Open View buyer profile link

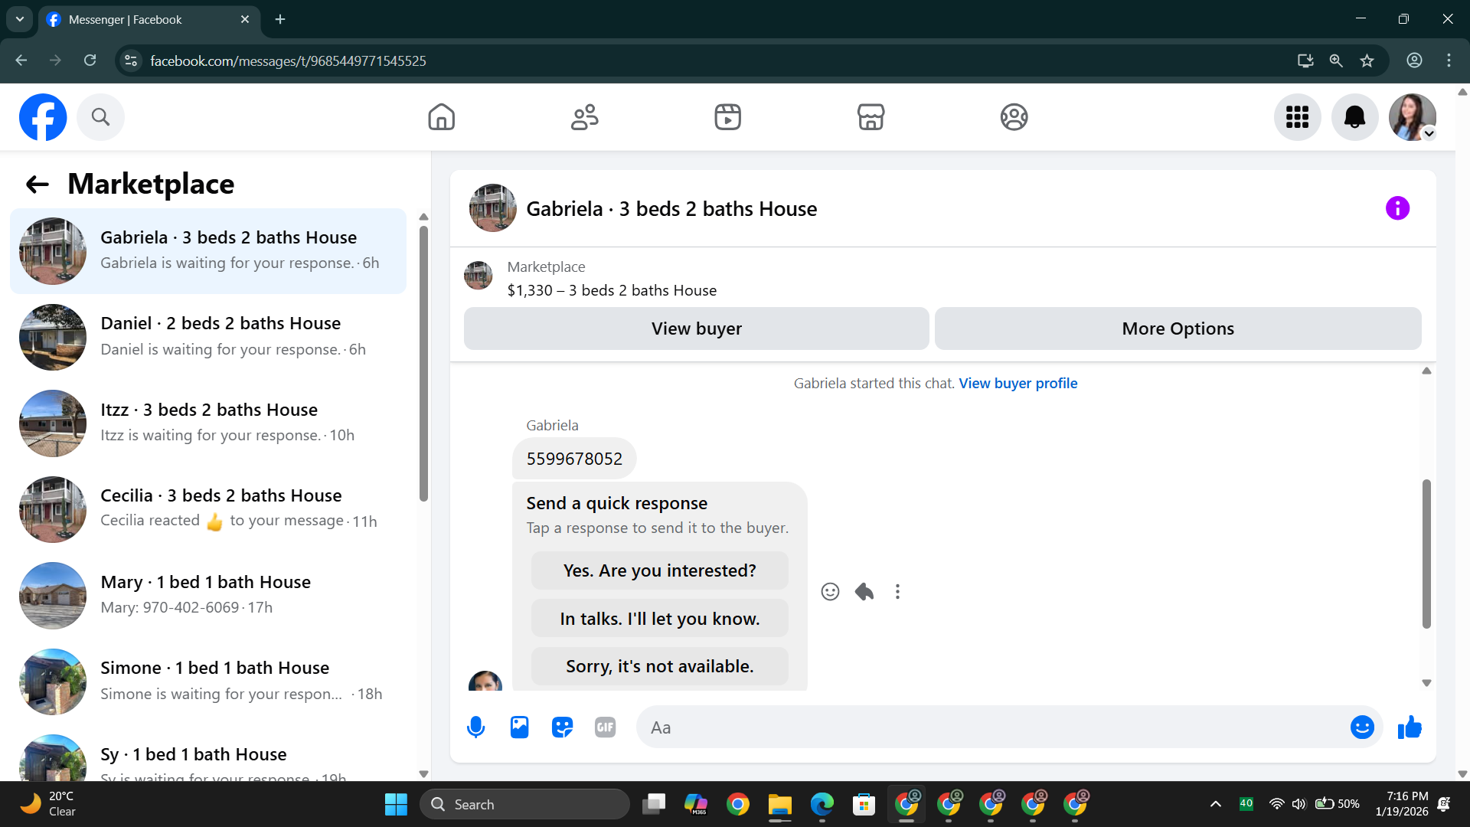tap(1018, 383)
